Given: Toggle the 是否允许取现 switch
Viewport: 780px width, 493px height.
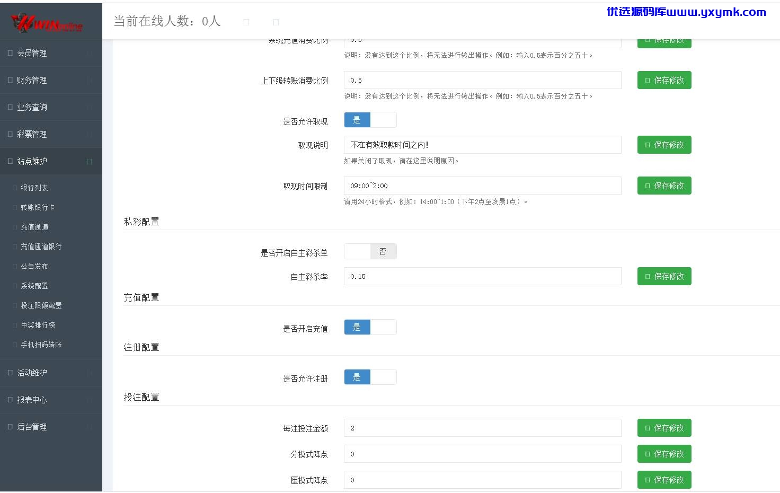Looking at the screenshot, I should point(370,120).
